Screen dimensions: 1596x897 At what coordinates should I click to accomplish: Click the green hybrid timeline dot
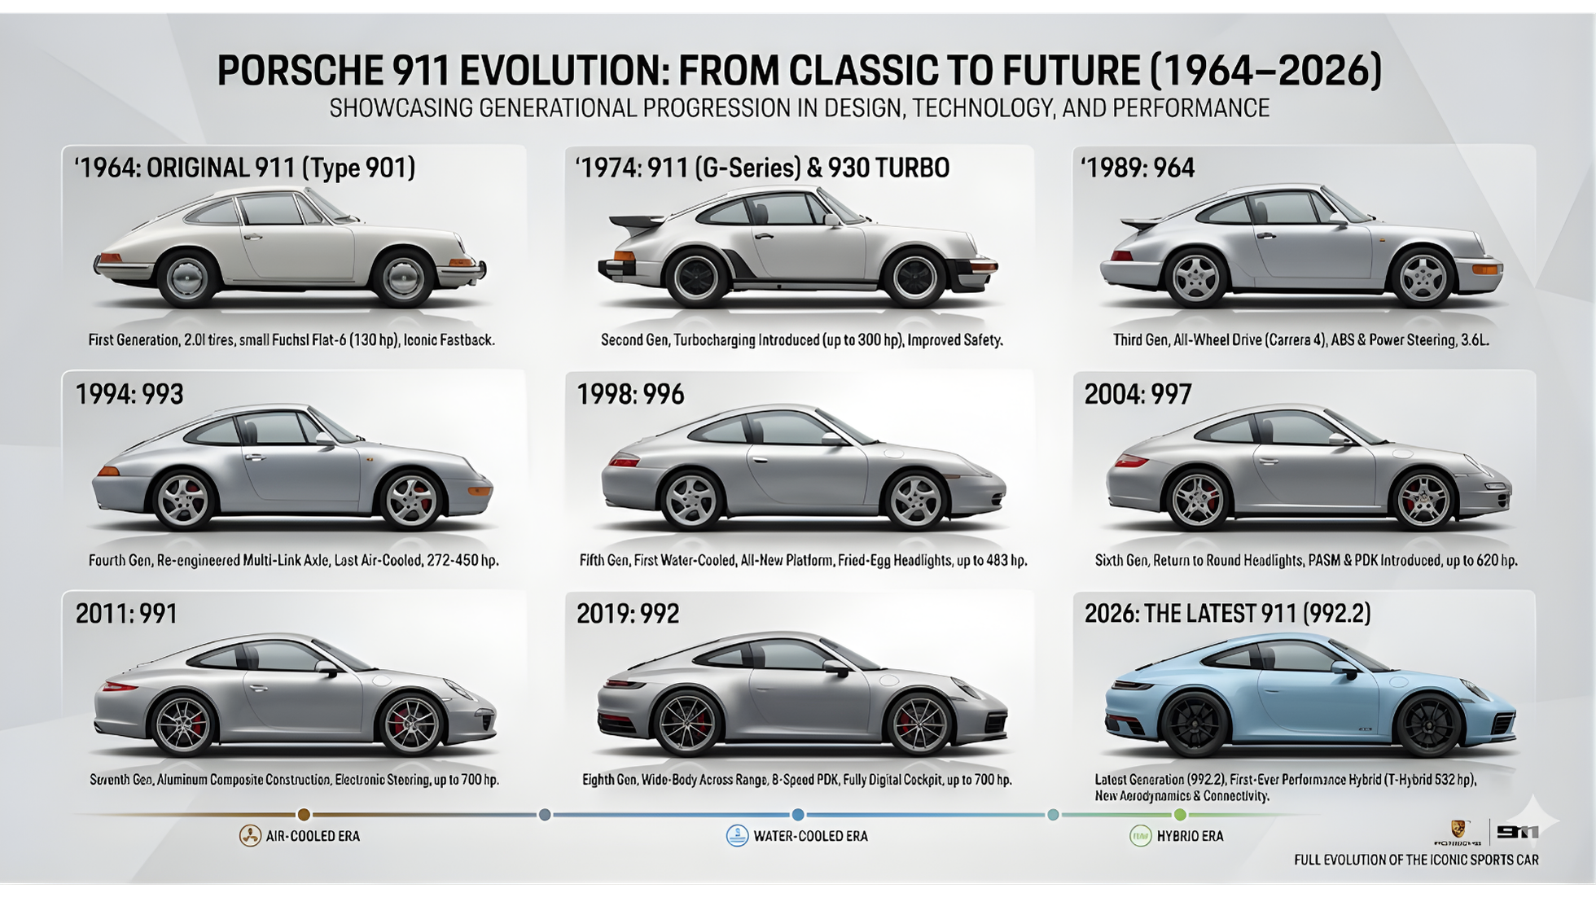(x=1180, y=814)
